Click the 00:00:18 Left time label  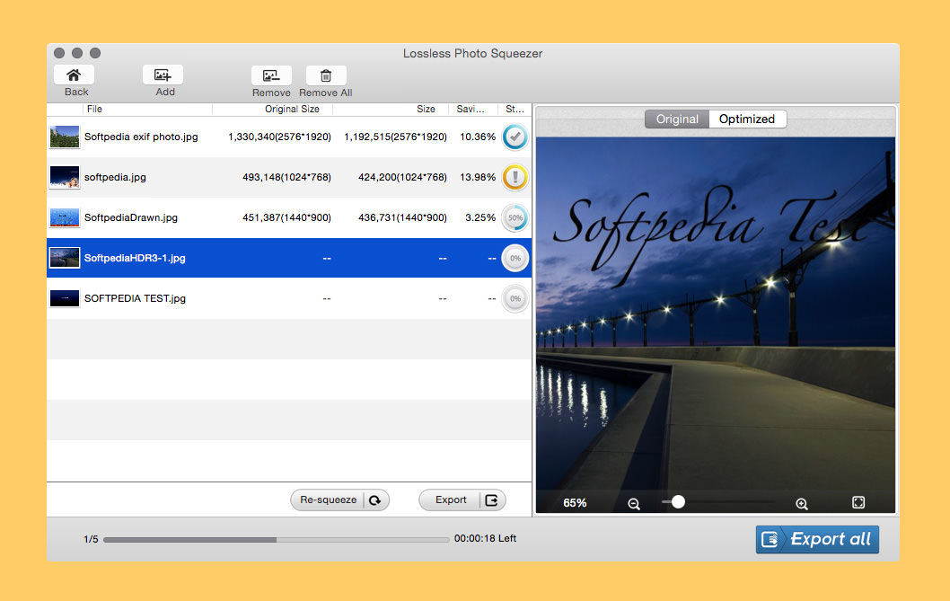(485, 538)
